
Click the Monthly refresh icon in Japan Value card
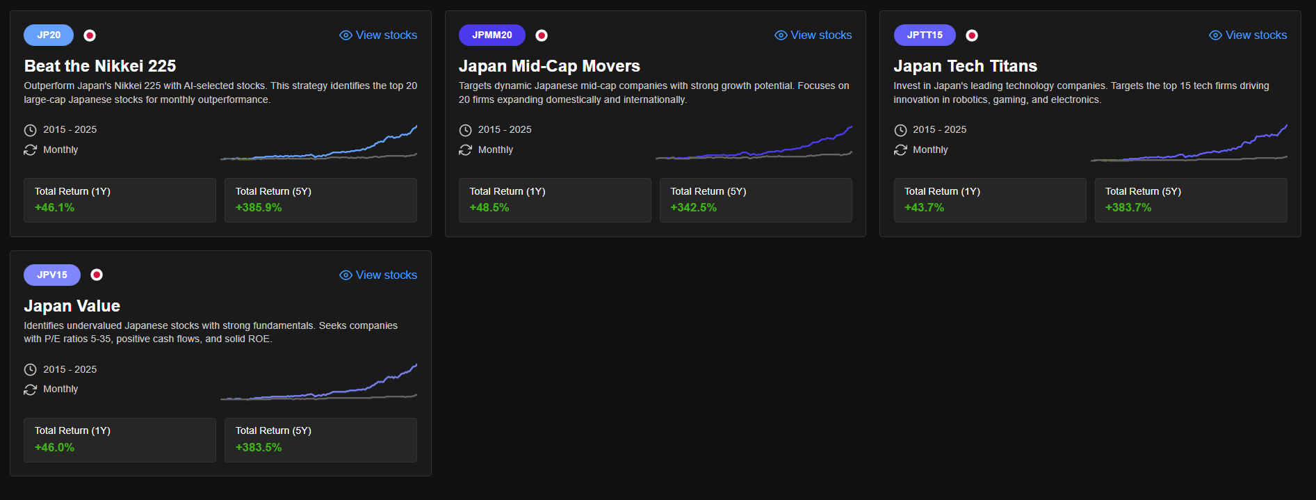click(x=30, y=389)
